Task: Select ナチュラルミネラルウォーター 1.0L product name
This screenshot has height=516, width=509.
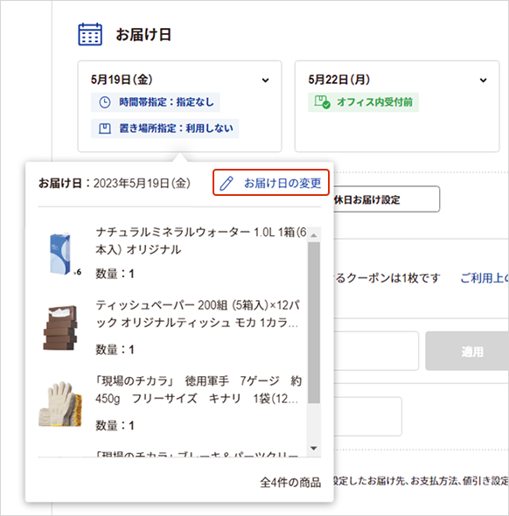Action: 200,241
